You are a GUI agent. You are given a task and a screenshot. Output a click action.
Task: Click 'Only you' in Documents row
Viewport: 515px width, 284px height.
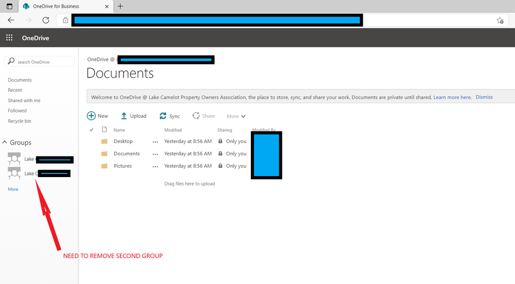coord(236,153)
